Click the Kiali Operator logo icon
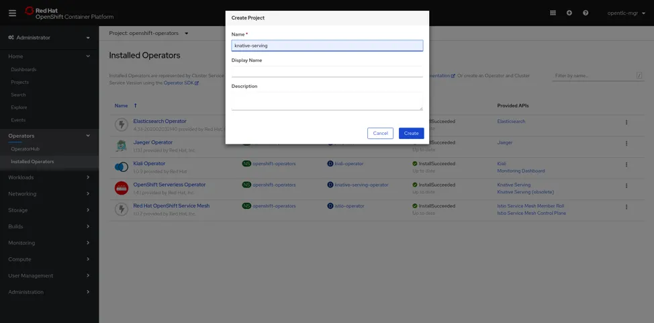The image size is (654, 323). [121, 167]
